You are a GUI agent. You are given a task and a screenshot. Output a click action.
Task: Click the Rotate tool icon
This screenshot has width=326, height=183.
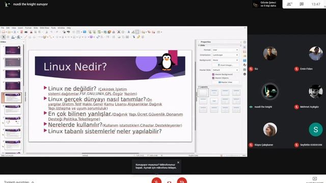coord(98,37)
